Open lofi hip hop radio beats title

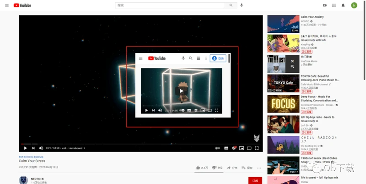(x=318, y=119)
